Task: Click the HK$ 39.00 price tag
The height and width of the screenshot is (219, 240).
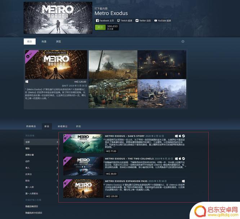Action: tap(111, 174)
